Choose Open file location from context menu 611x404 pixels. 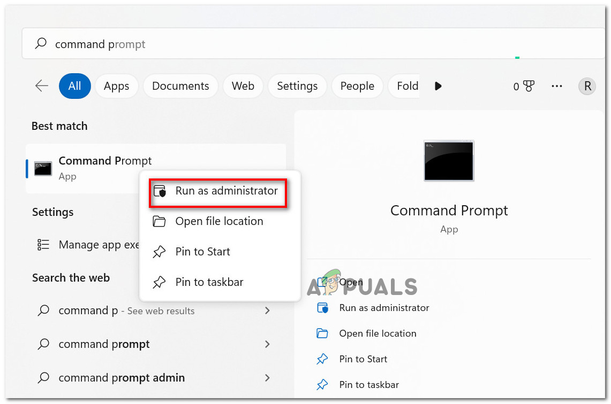tap(219, 221)
